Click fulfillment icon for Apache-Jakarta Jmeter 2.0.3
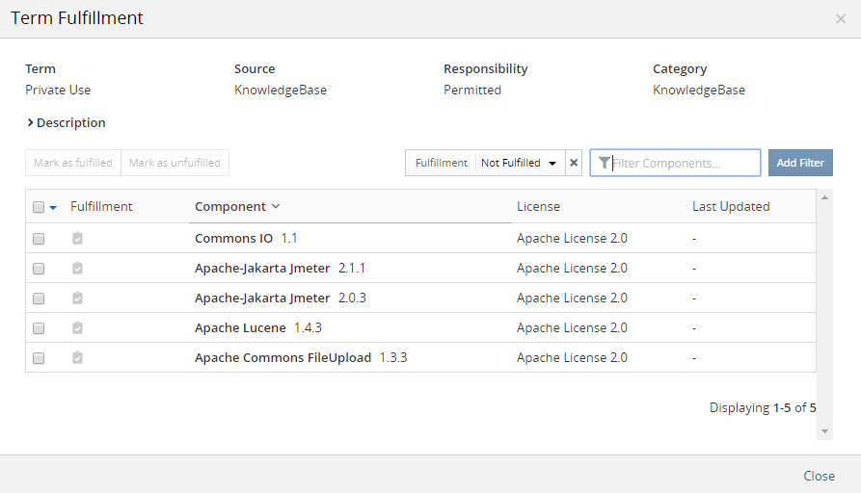Screen dimensions: 861x493 click(77, 298)
